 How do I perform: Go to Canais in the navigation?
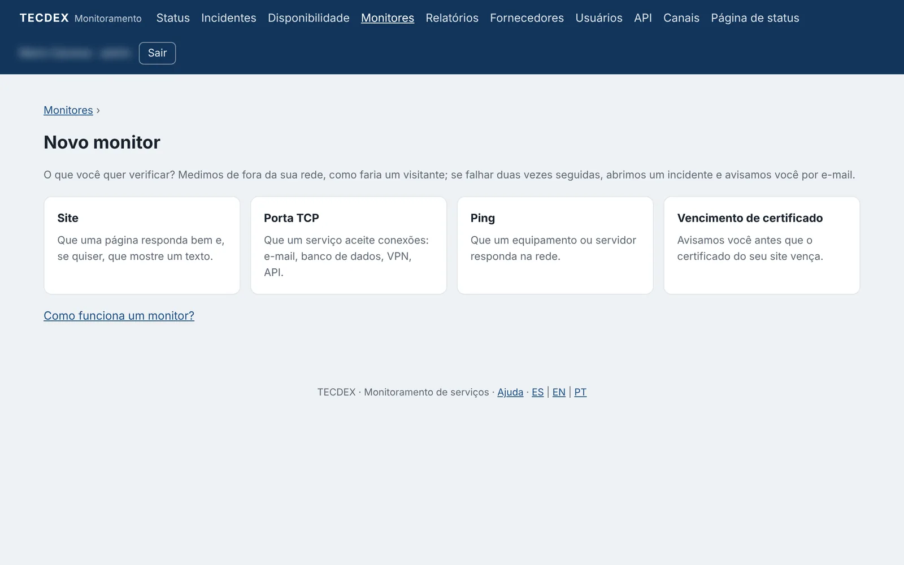coord(681,18)
